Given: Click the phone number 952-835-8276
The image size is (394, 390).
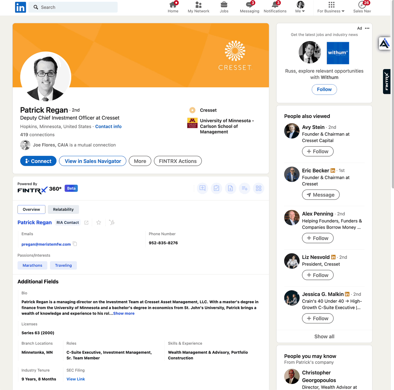Looking at the screenshot, I should pos(163,243).
